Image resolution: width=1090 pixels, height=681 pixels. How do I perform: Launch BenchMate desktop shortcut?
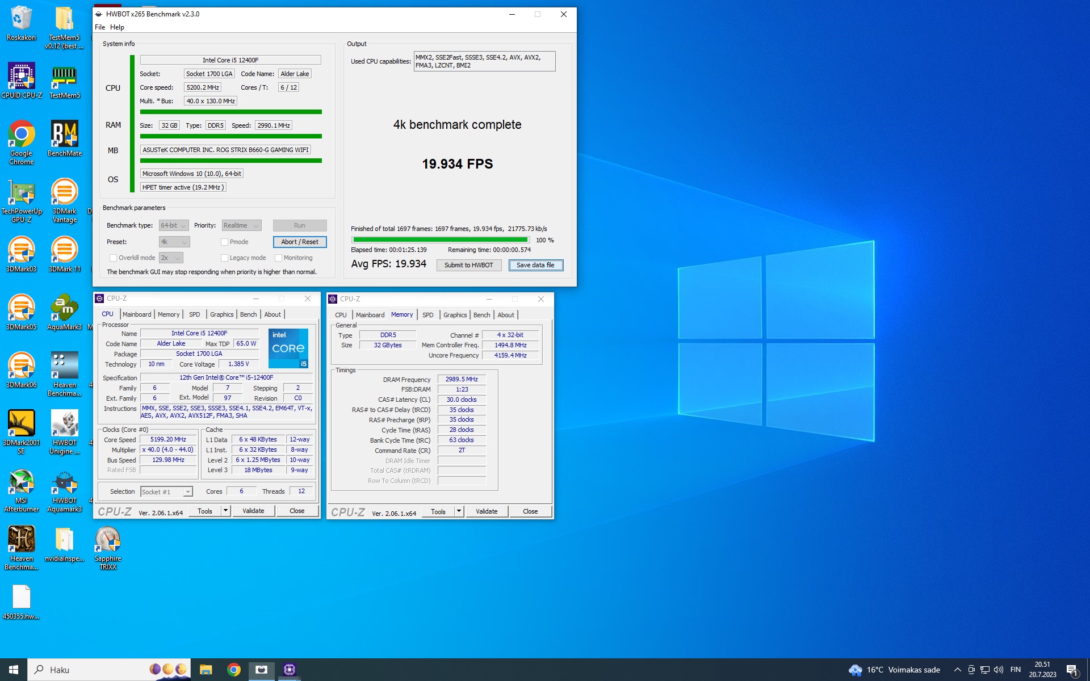click(x=64, y=139)
